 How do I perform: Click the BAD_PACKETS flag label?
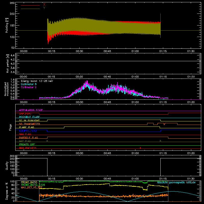(28, 148)
